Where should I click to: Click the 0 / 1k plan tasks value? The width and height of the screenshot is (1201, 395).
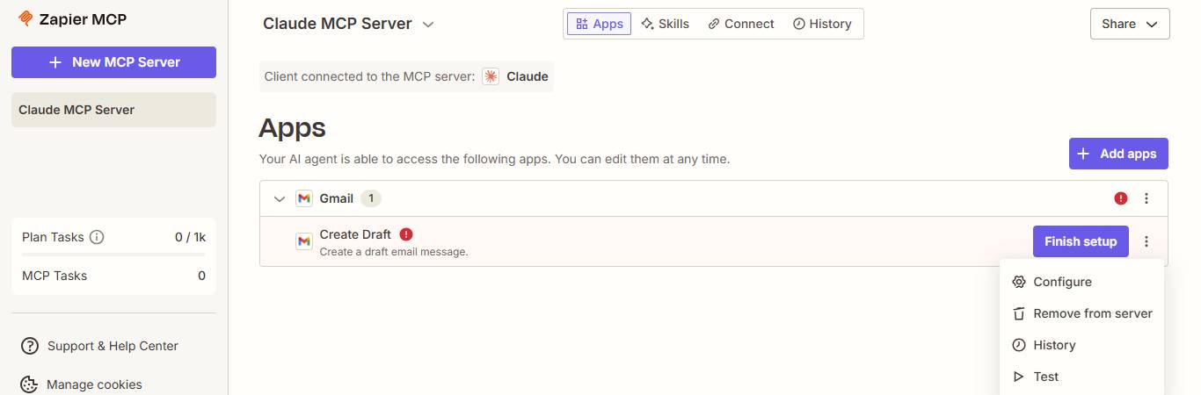click(190, 237)
